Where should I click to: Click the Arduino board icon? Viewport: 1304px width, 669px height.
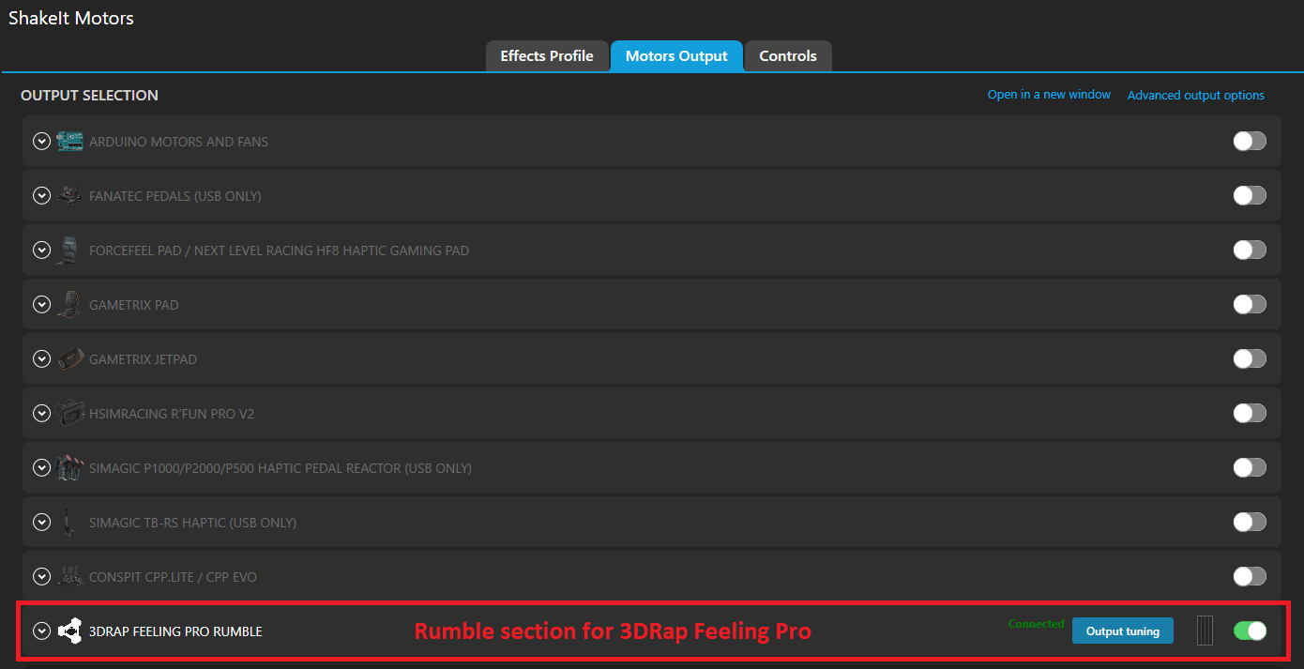(x=69, y=142)
